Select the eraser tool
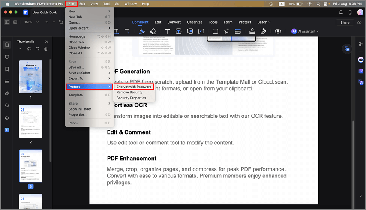Screen dimensions: 366x210 (153, 31)
